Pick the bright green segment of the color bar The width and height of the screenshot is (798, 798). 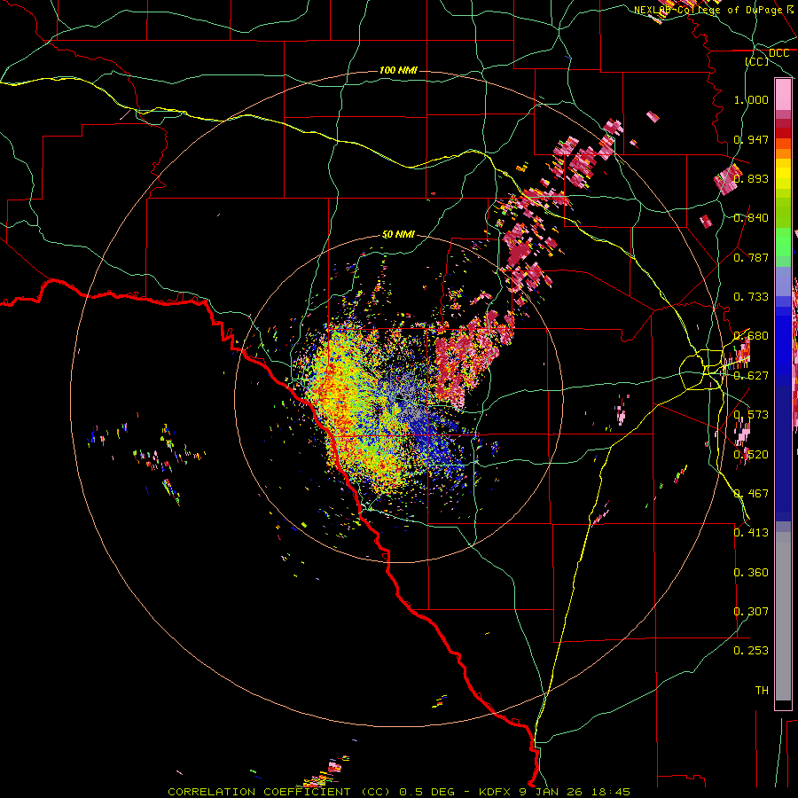[783, 242]
